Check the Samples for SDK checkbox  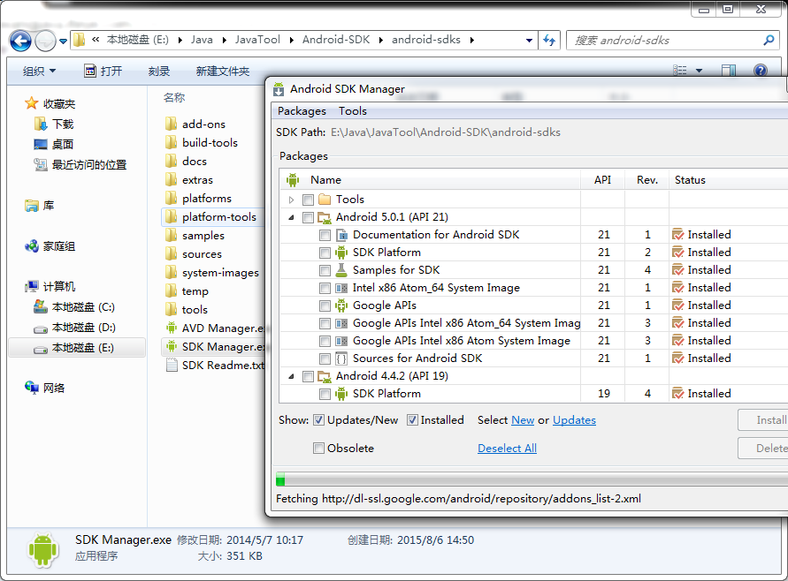coord(325,270)
